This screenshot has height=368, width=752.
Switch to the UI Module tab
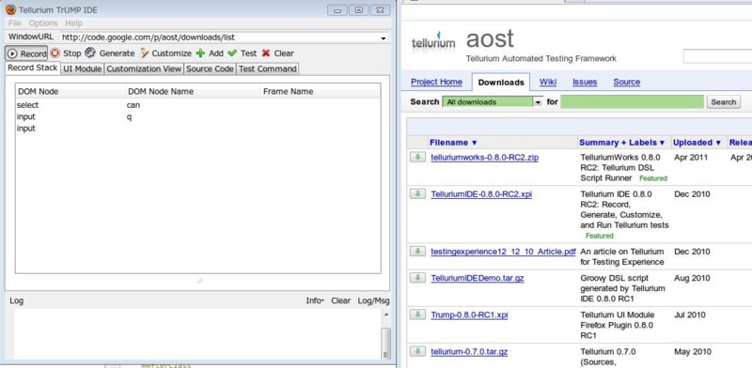(x=82, y=69)
